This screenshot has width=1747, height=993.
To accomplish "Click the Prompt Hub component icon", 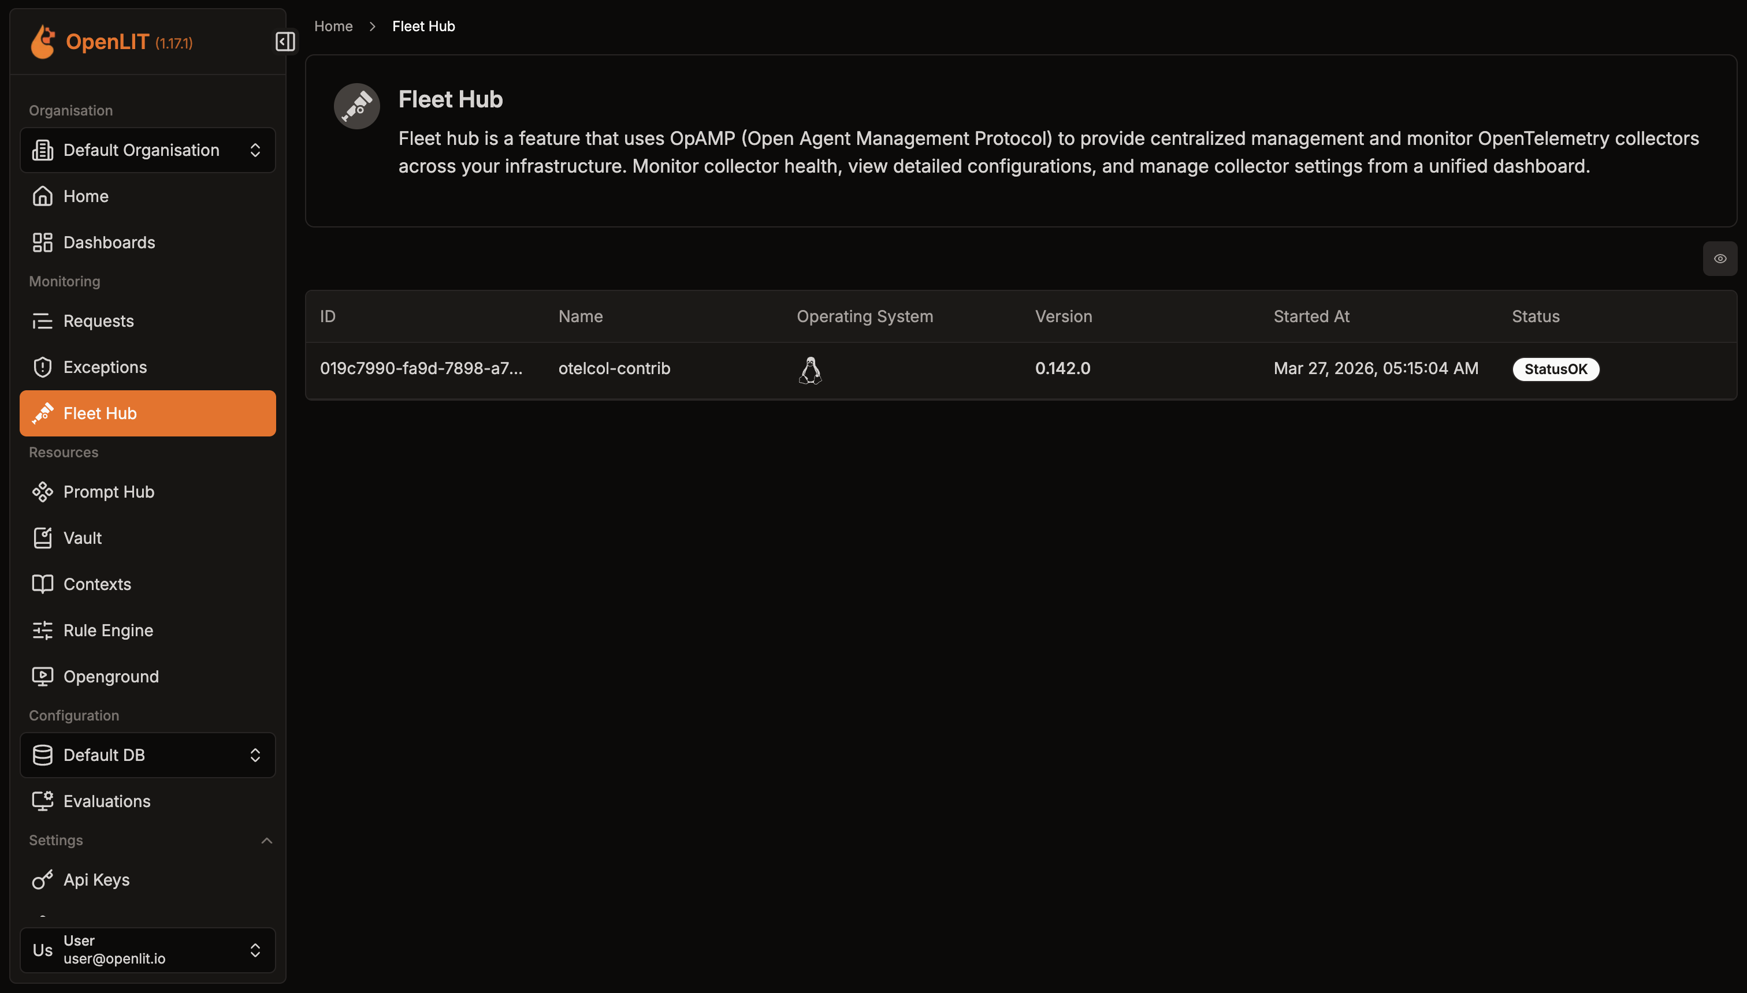I will [42, 492].
